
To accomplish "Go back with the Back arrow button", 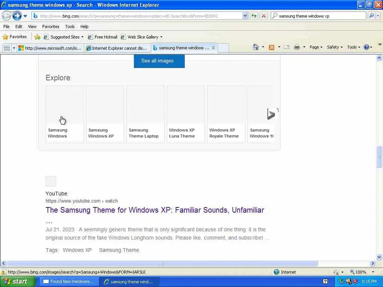I will click(x=6, y=16).
